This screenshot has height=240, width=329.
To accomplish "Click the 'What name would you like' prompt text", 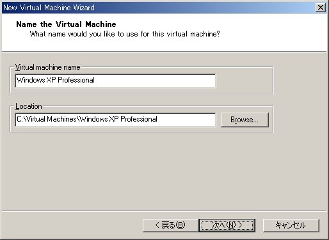I will pos(125,34).
